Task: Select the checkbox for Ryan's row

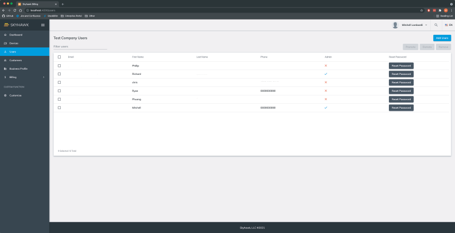Action: coord(59,91)
